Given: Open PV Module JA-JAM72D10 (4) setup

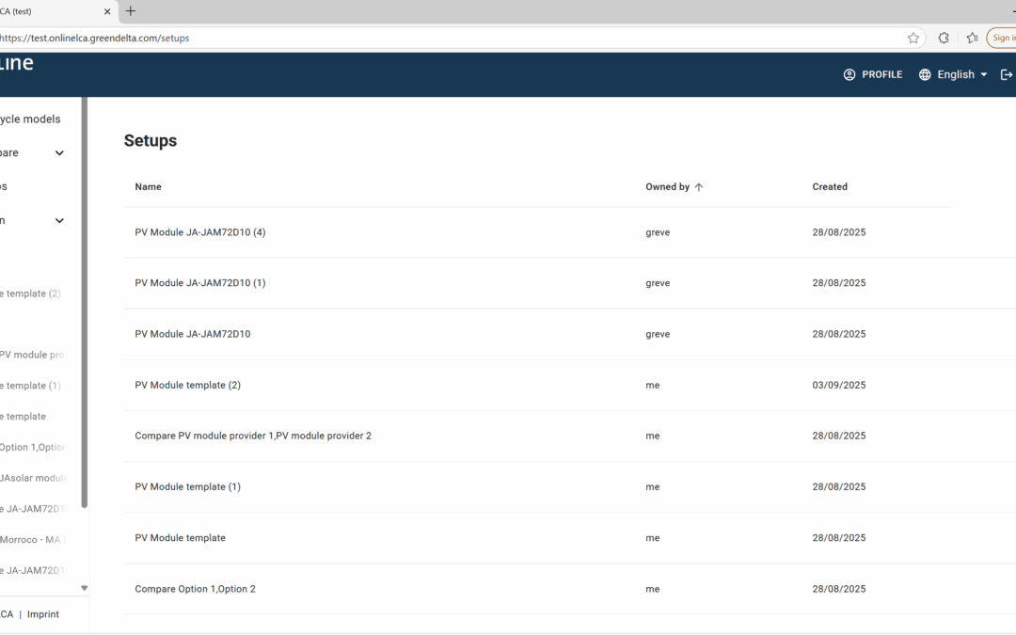Looking at the screenshot, I should point(200,232).
